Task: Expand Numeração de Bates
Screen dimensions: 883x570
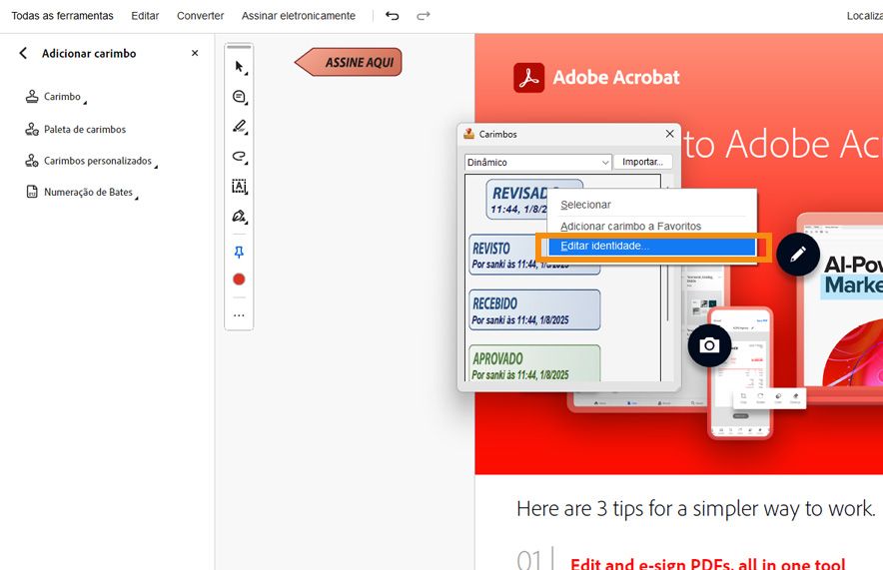Action: point(82,193)
